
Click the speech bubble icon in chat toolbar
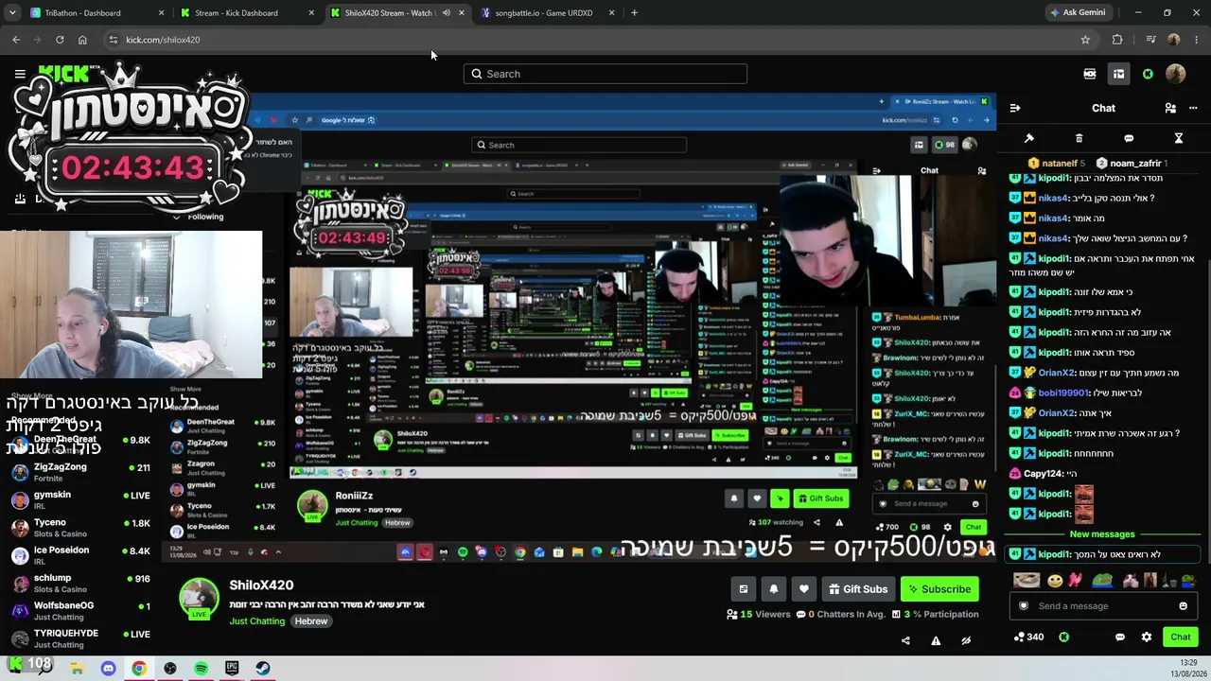pos(1129,139)
